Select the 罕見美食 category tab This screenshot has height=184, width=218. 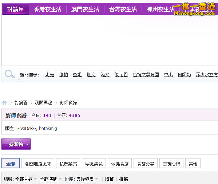[94, 163]
